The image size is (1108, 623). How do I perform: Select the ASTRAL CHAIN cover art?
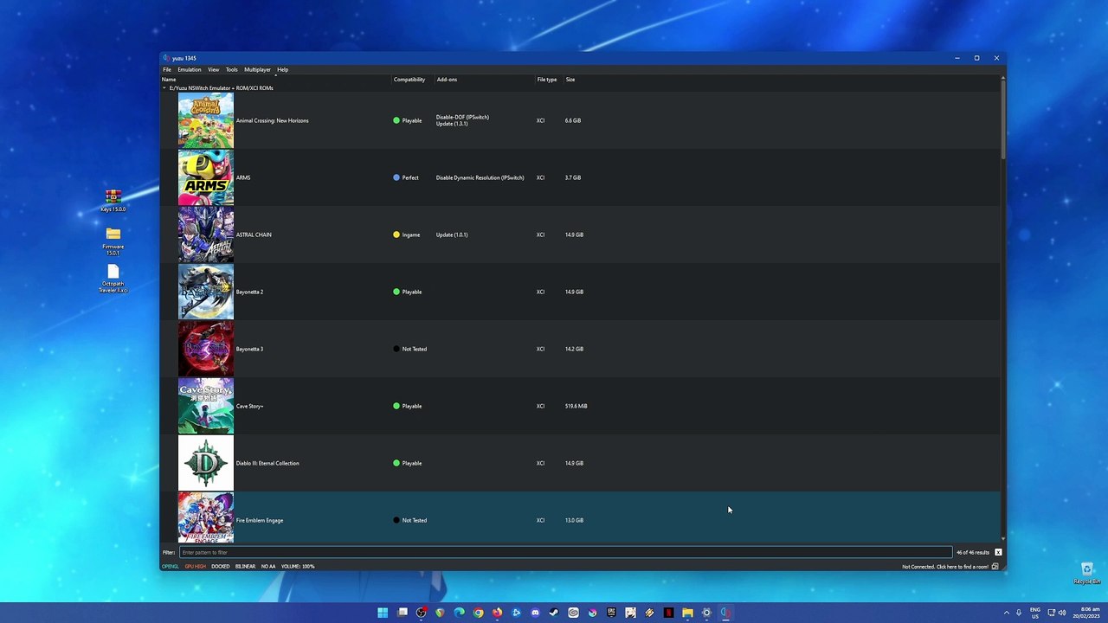click(206, 234)
